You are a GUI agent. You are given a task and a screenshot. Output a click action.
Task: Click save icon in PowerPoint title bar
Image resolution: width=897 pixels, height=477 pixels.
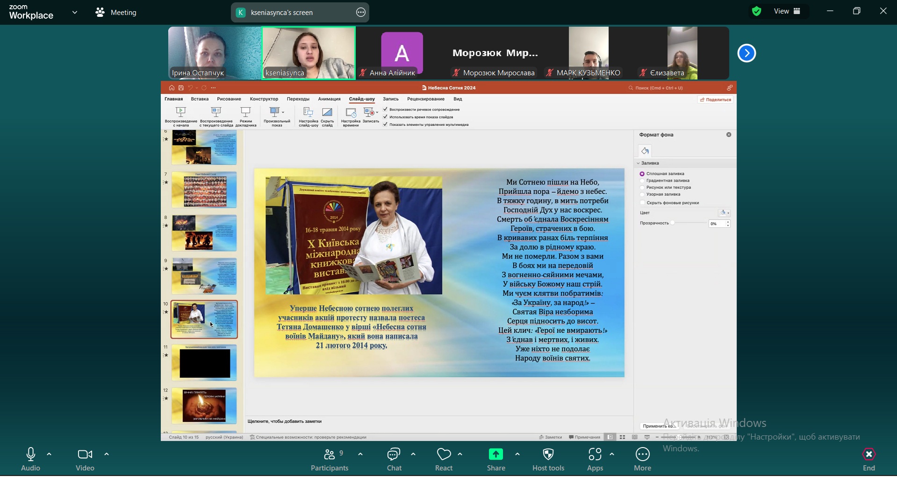pos(181,88)
